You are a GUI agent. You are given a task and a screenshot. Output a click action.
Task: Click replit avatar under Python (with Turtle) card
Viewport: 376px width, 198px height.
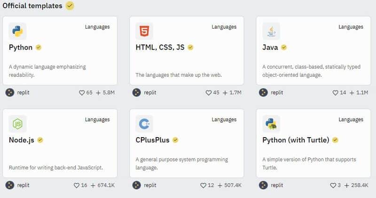tap(263, 185)
